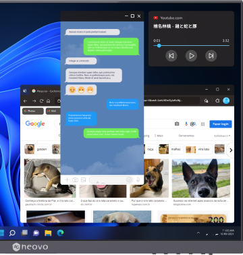Click the microphone icon in chat window
Screen dimensions: 243x255
click(x=138, y=179)
